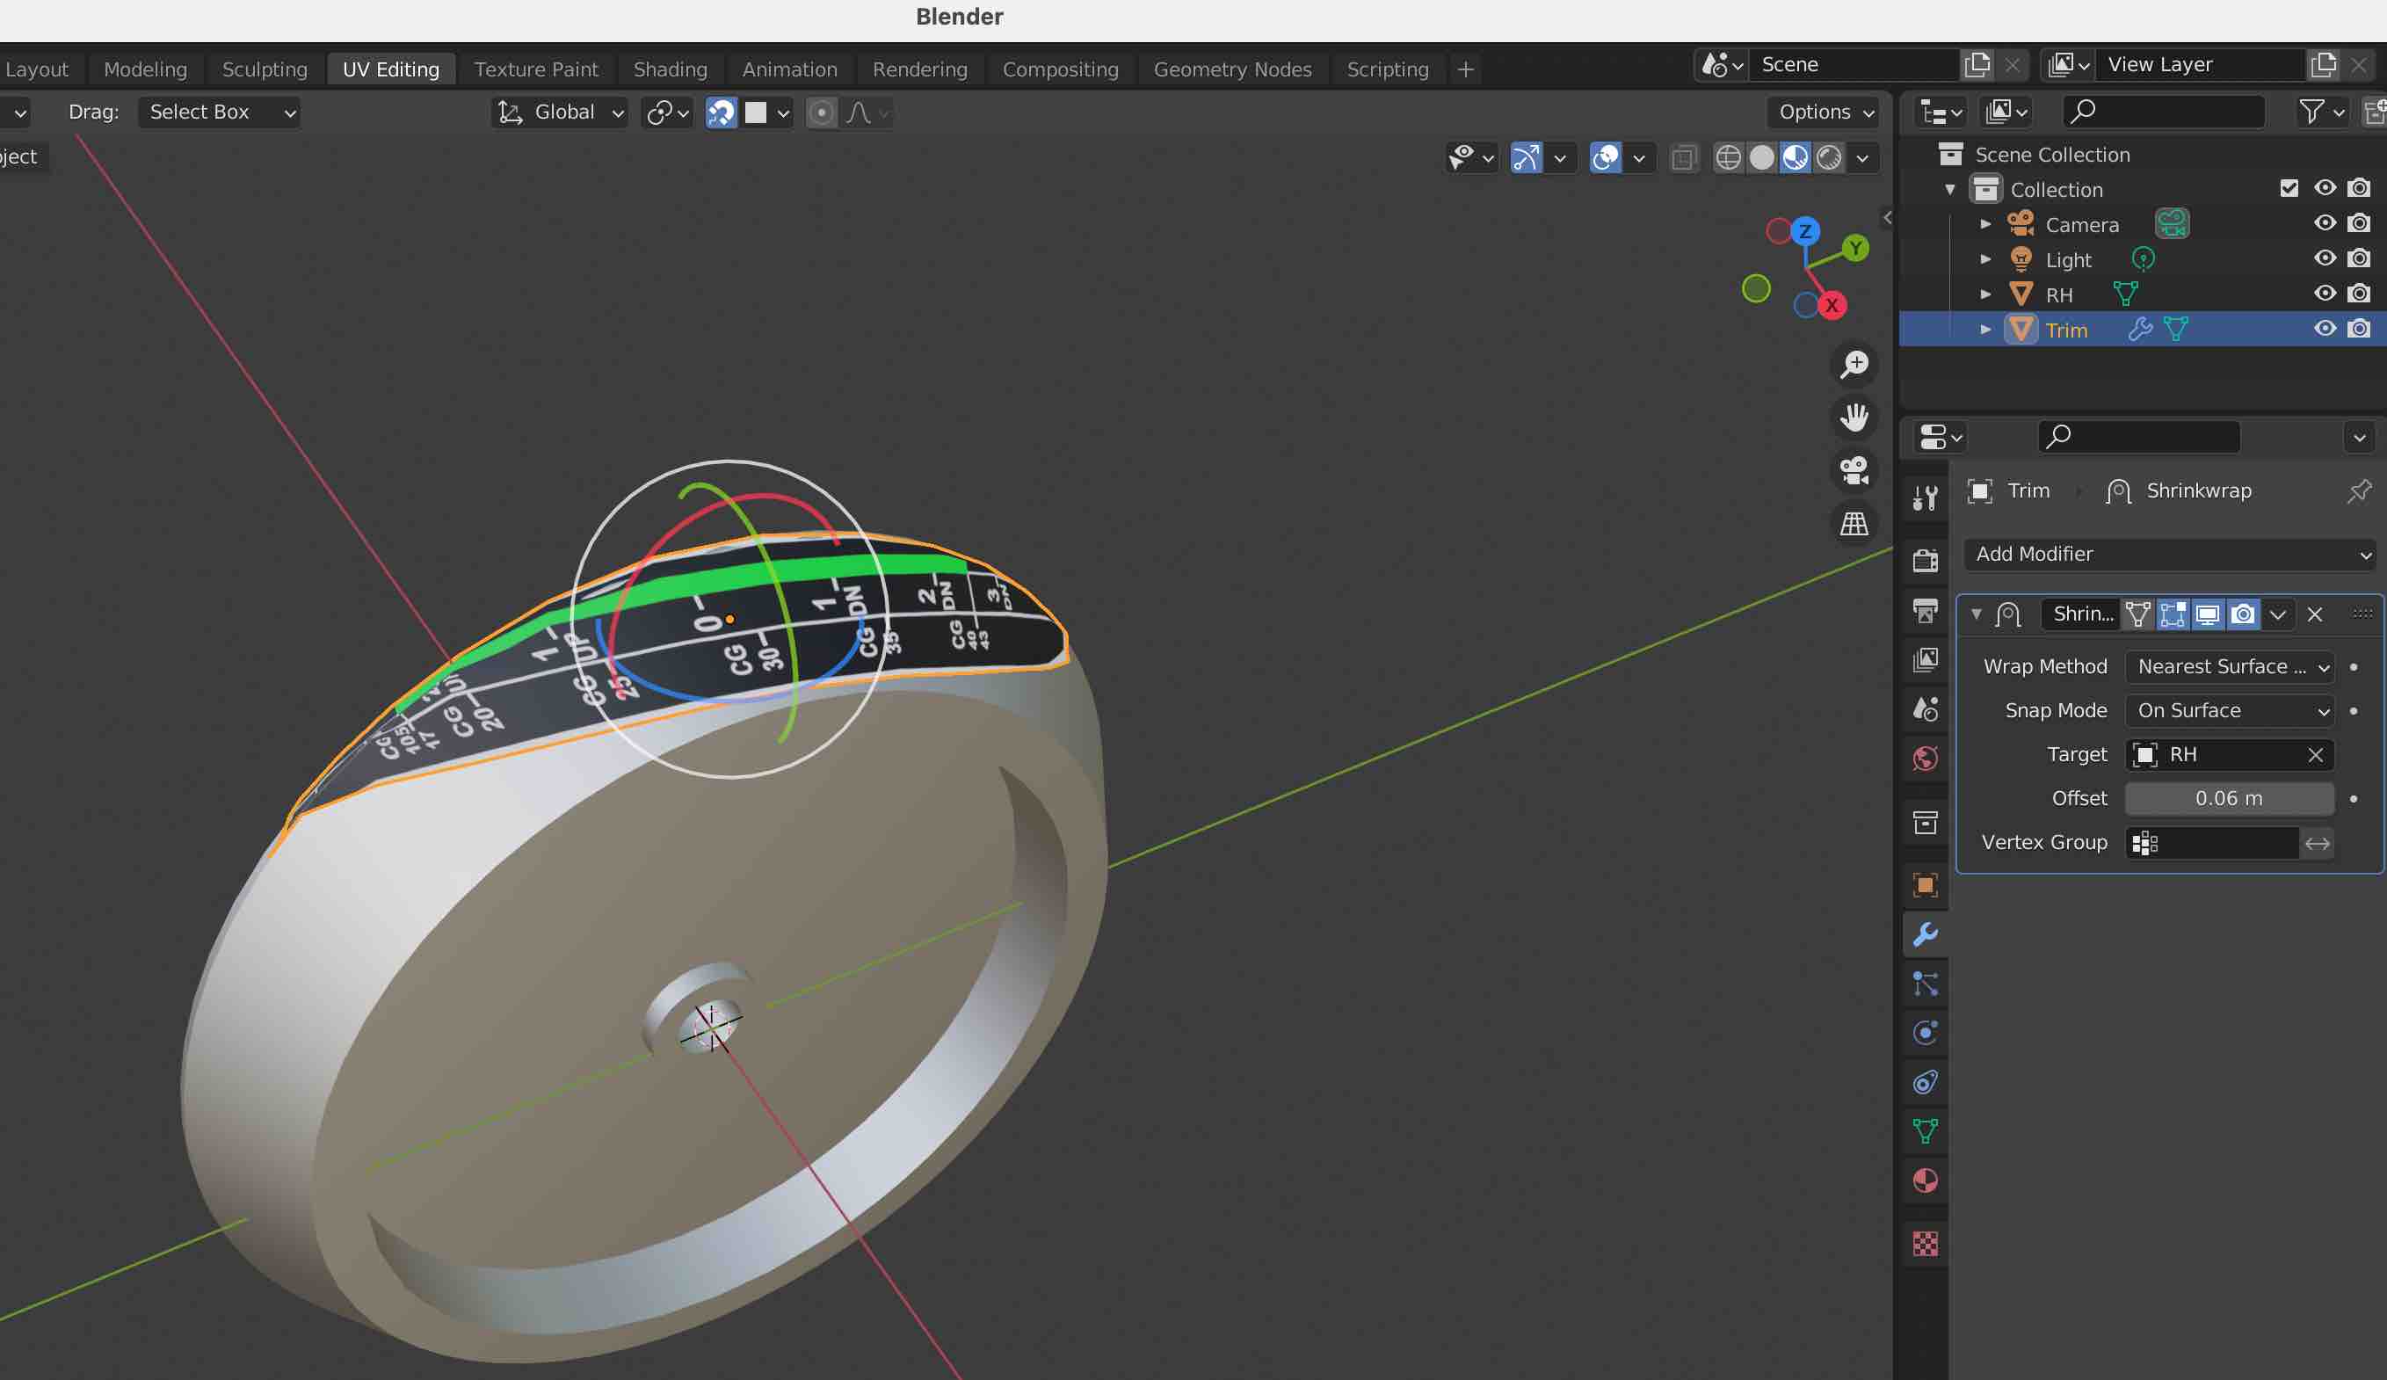The width and height of the screenshot is (2387, 1380).
Task: Toggle viewport gizmos display
Action: (1526, 157)
